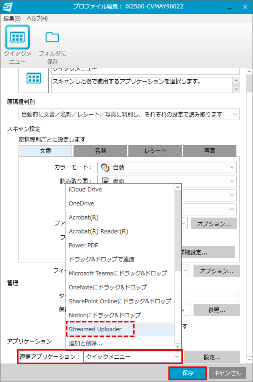Click the キャンセル button
Viewport: 253px width, 382px height.
pyautogui.click(x=227, y=373)
